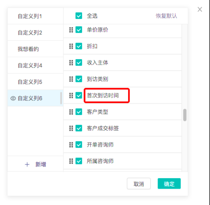Screen dimensions: 210x205
Task: Click drag handle icon beside 单价原价
Action: (x=71, y=30)
